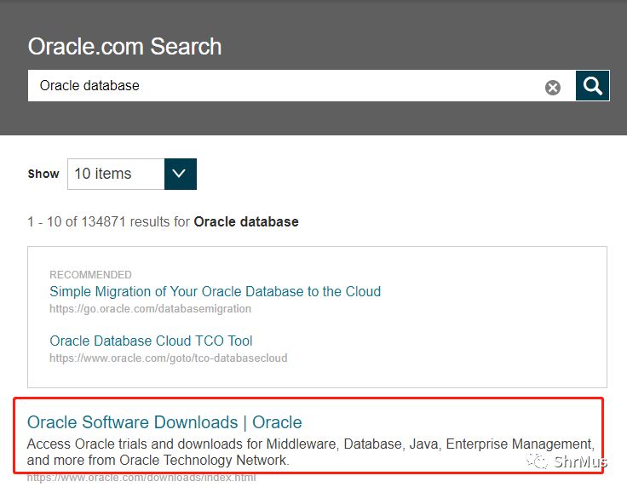
Task: Click the Access Oracle trials description text
Action: [x=311, y=452]
